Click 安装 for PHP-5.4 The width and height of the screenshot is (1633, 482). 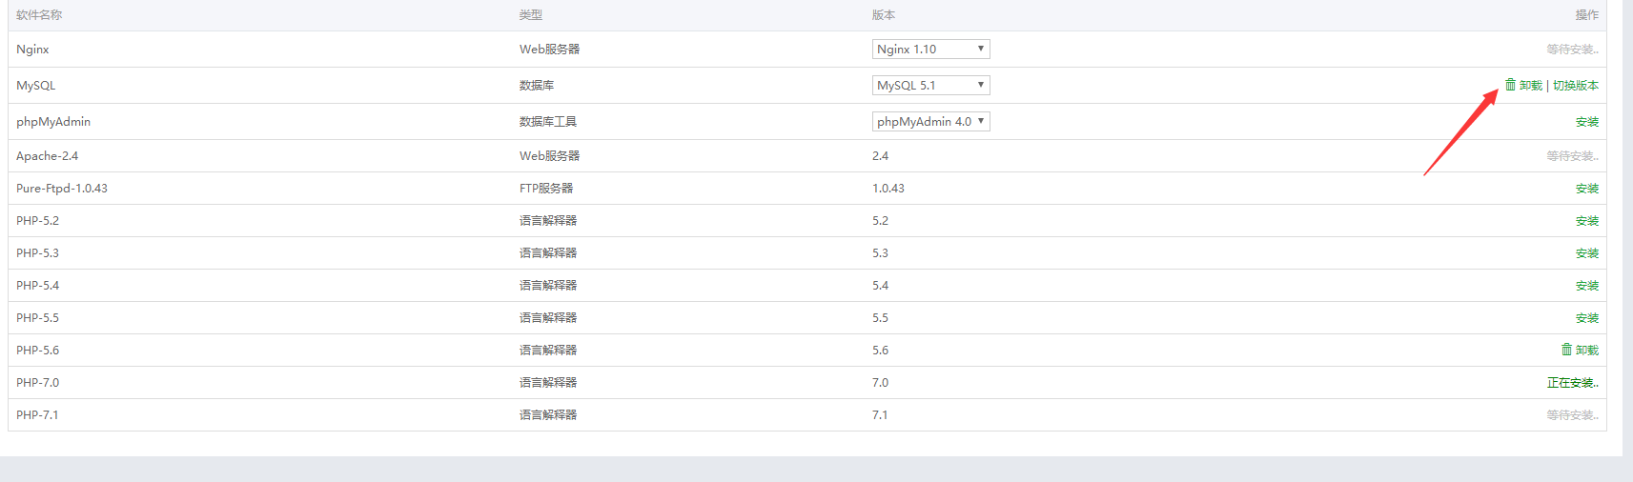(1587, 286)
